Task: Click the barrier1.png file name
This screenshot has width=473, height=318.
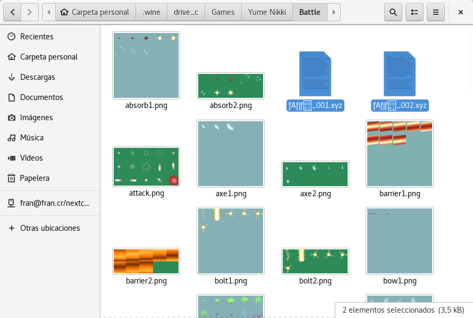Action: tap(400, 194)
